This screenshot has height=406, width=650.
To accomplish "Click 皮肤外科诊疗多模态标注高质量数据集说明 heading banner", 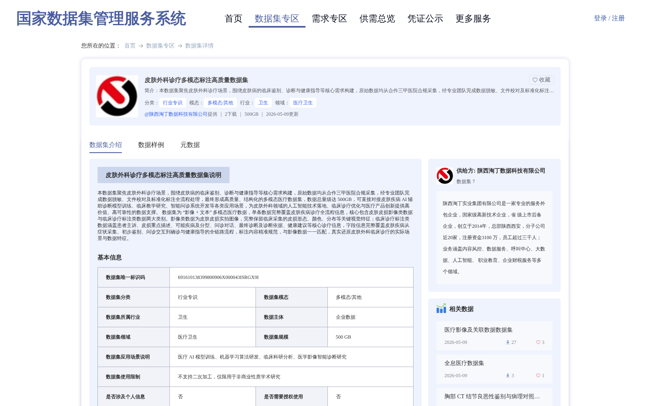I will pos(163,175).
